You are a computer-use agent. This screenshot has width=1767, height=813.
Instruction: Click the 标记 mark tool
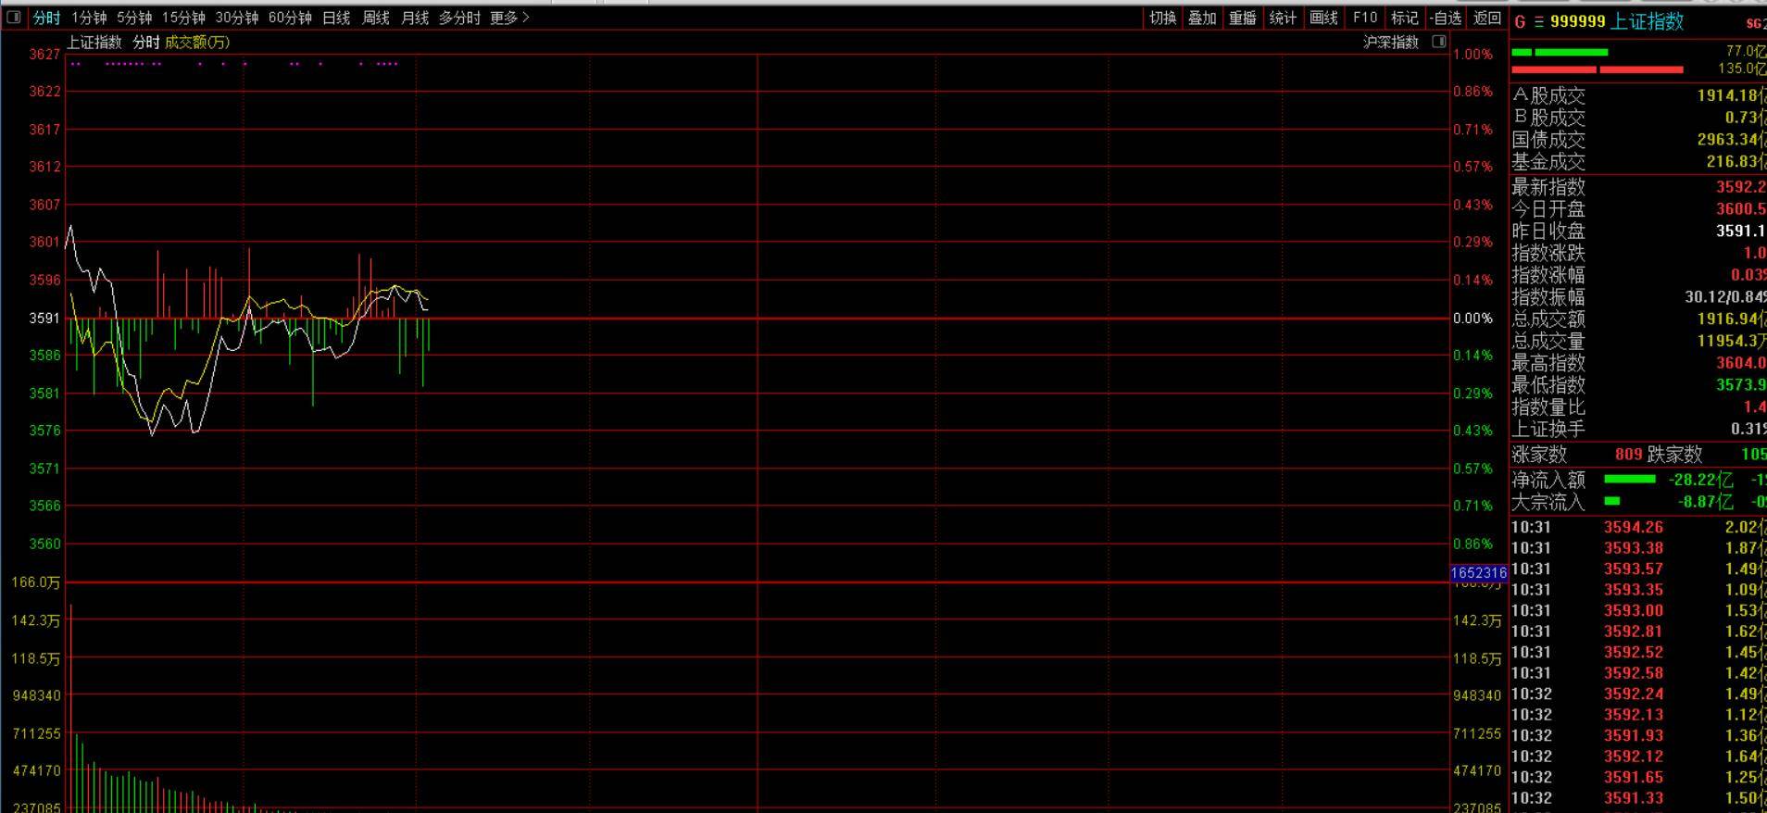1404,18
